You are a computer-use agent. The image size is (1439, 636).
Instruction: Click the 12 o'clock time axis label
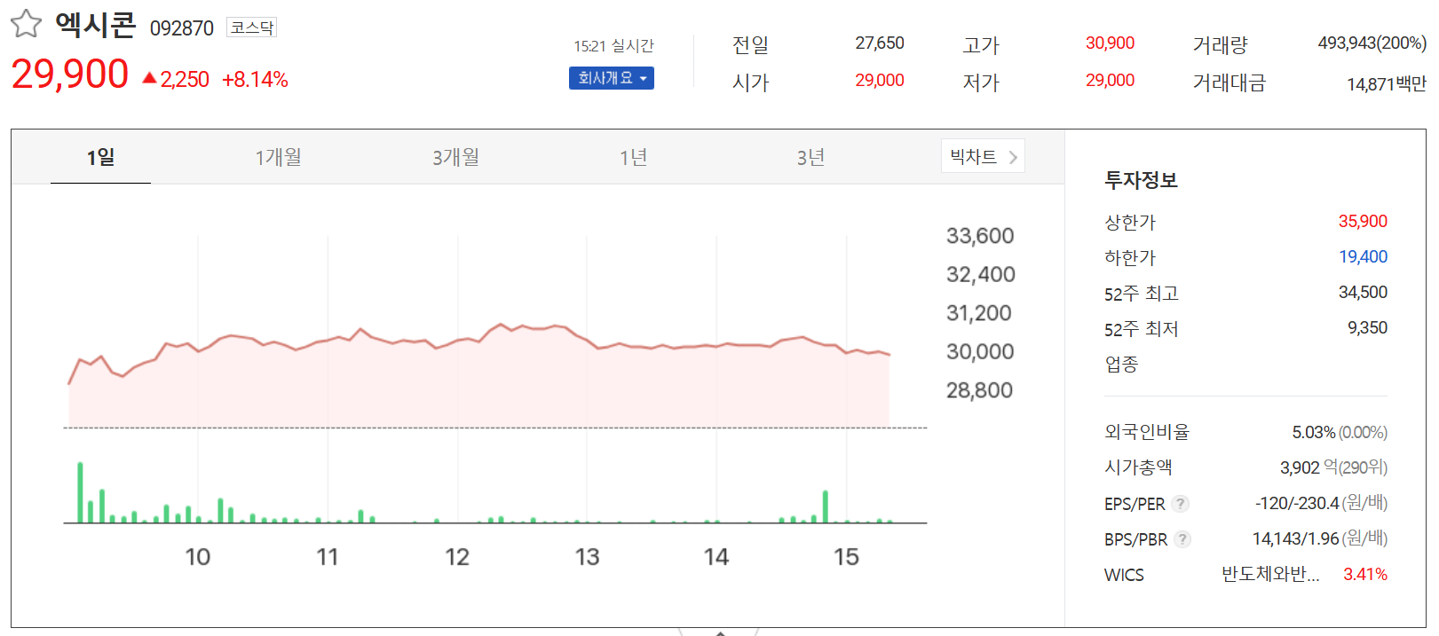tap(457, 557)
